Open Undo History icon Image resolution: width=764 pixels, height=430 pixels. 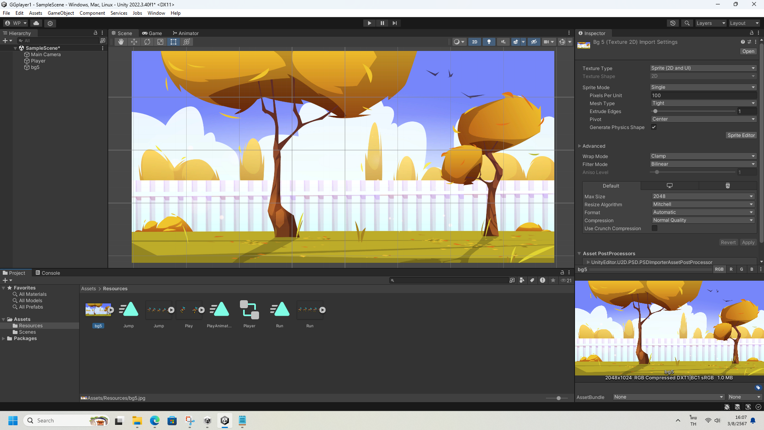coord(673,23)
